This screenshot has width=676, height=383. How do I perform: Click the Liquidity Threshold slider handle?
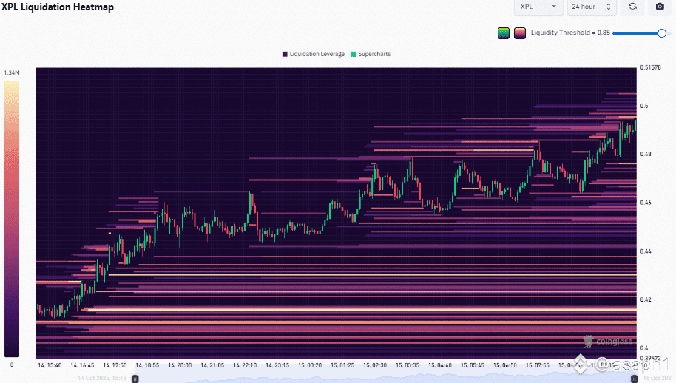[662, 33]
